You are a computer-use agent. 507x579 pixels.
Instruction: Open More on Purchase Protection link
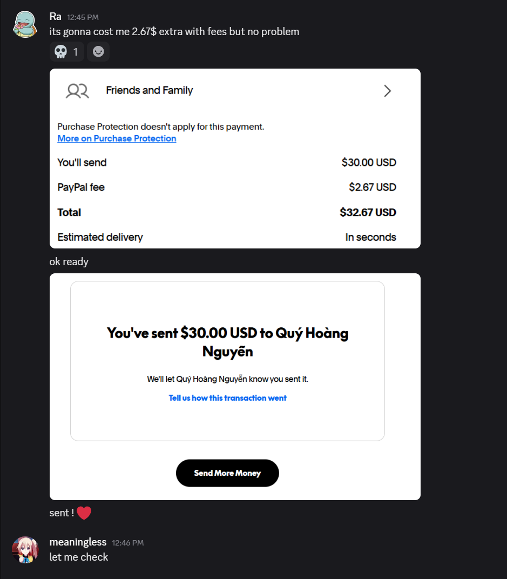click(x=117, y=138)
